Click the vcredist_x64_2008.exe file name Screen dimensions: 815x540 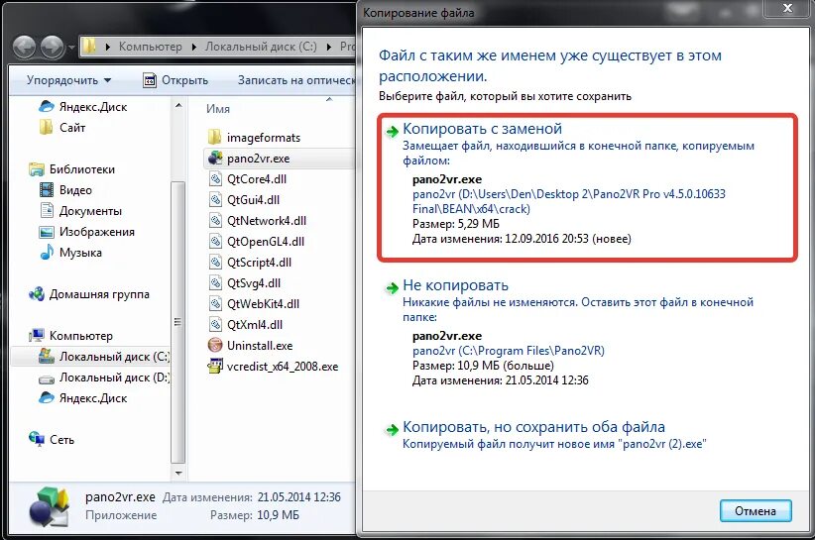(x=283, y=366)
